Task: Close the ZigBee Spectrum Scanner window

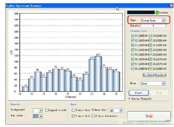Action: click(171, 5)
